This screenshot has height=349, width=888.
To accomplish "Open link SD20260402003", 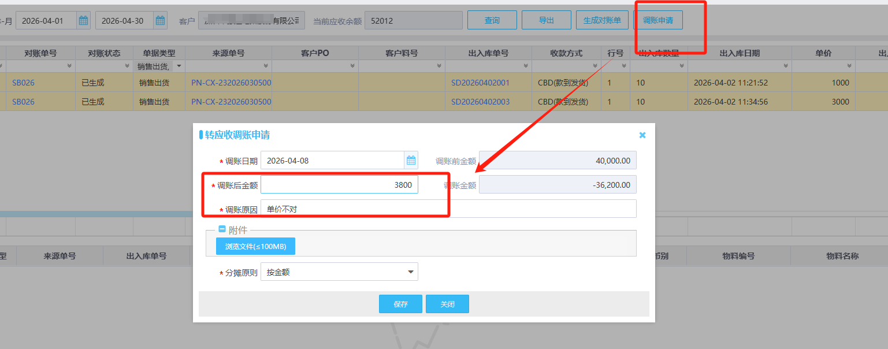I will (x=481, y=102).
